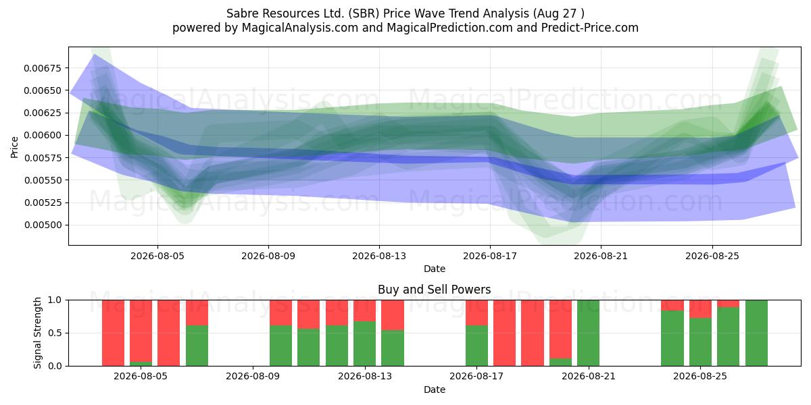Click the 2026-08-09 date tick under the price chart

[268, 256]
